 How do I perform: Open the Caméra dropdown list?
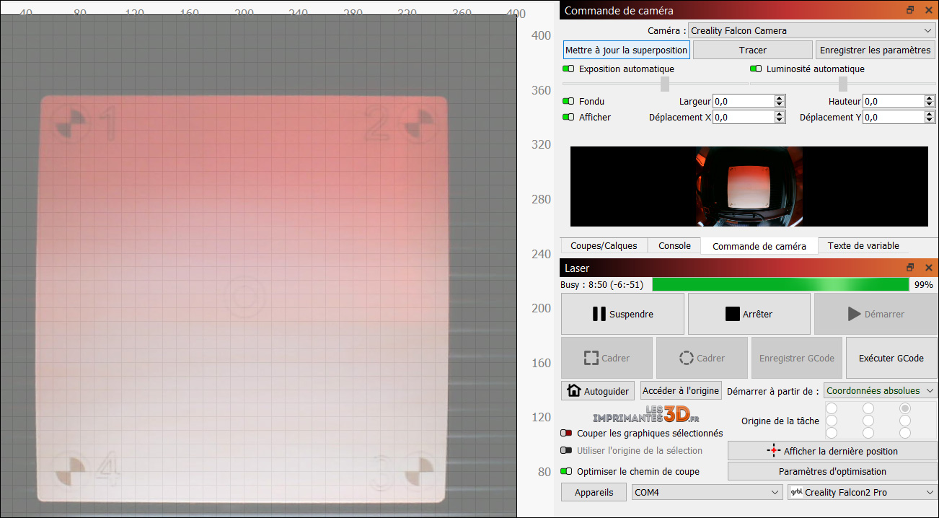[811, 31]
